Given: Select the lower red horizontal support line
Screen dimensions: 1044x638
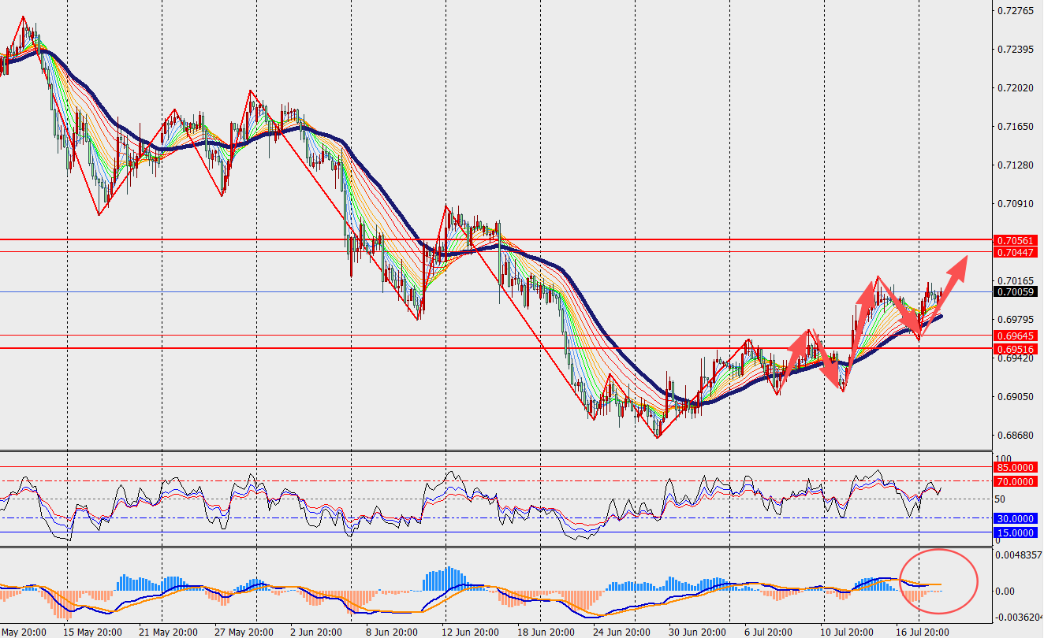Looking at the screenshot, I should point(497,347).
